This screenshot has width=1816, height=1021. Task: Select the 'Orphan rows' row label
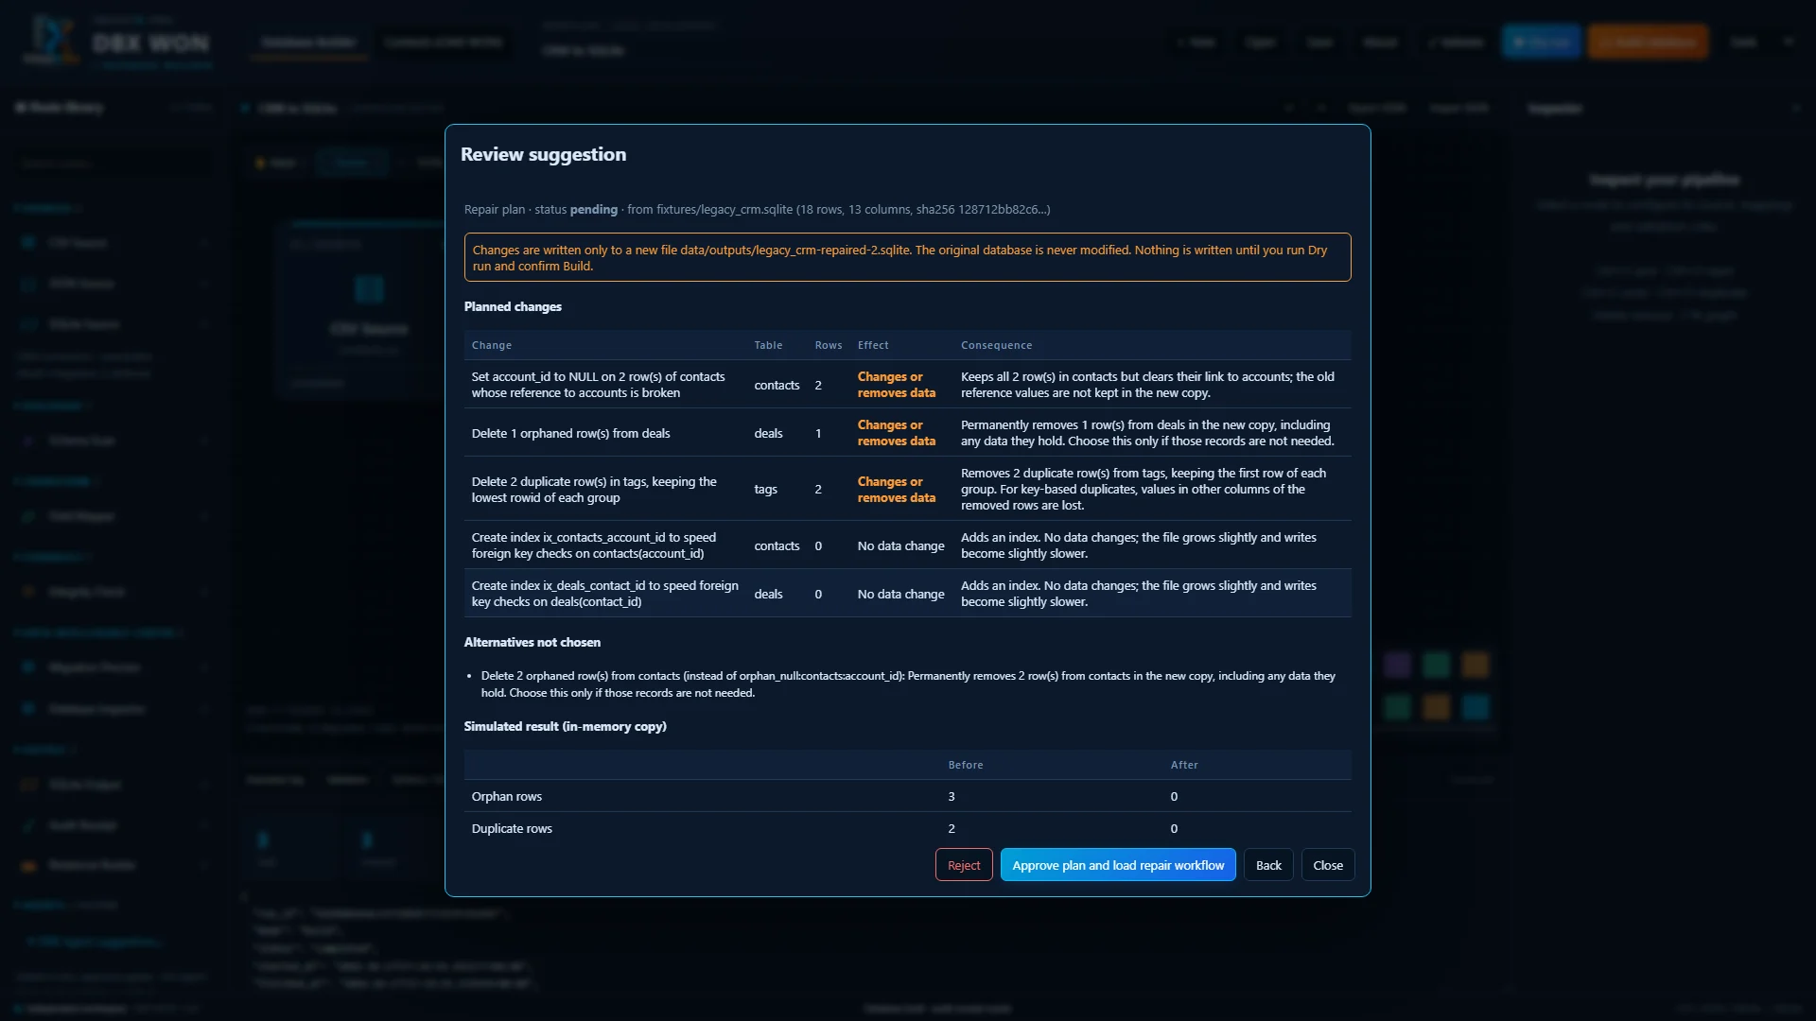click(x=507, y=796)
